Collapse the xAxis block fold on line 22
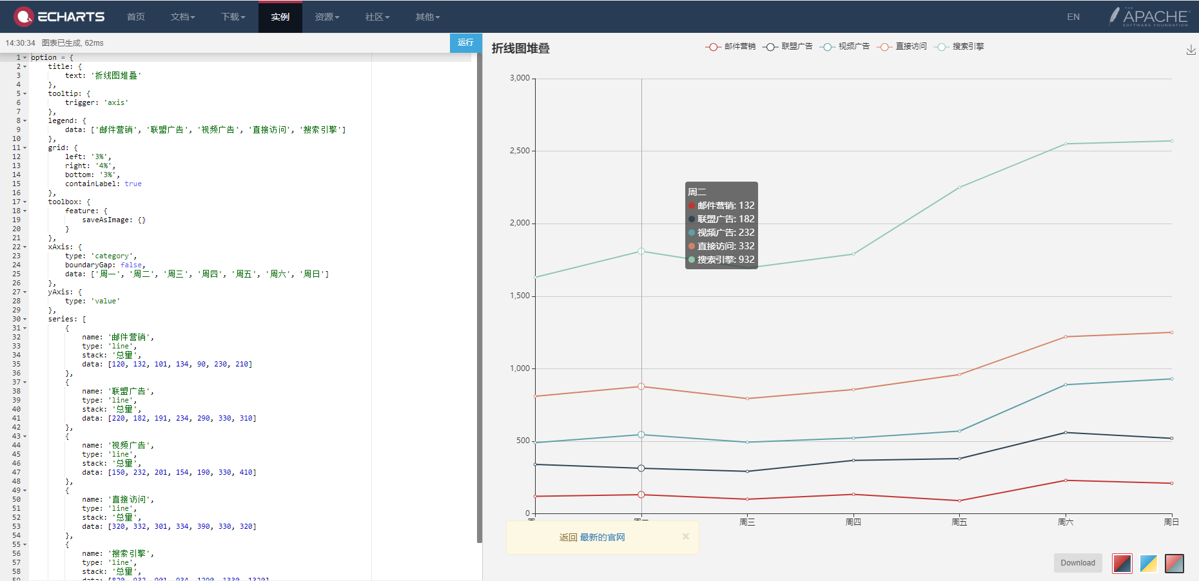Image resolution: width=1199 pixels, height=581 pixels. coord(25,247)
